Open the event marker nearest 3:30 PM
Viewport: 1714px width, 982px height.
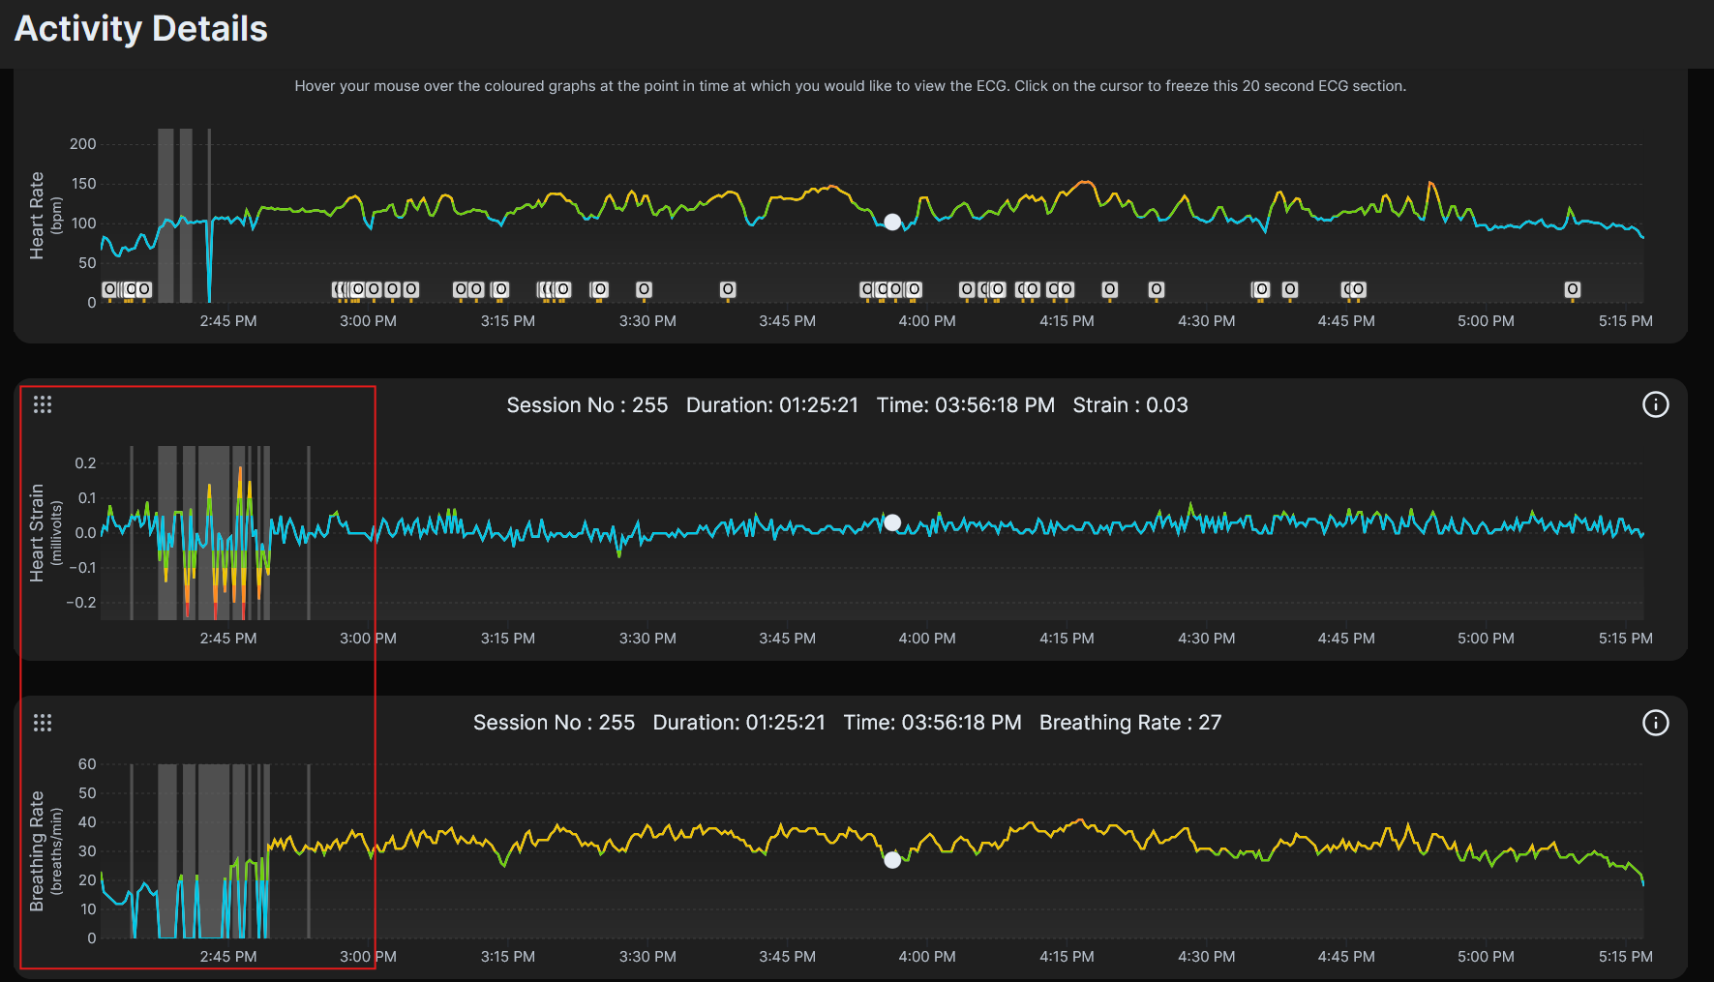(x=644, y=289)
